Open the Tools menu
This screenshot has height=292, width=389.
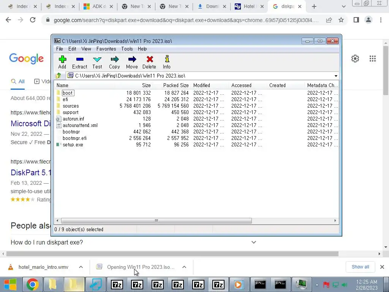(127, 49)
